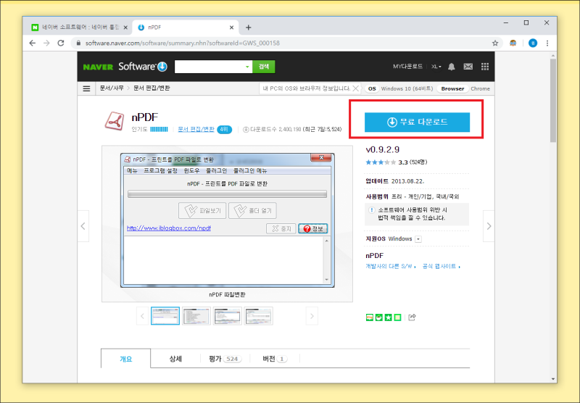
Task: Select the first screenshot thumbnail
Action: click(x=165, y=316)
